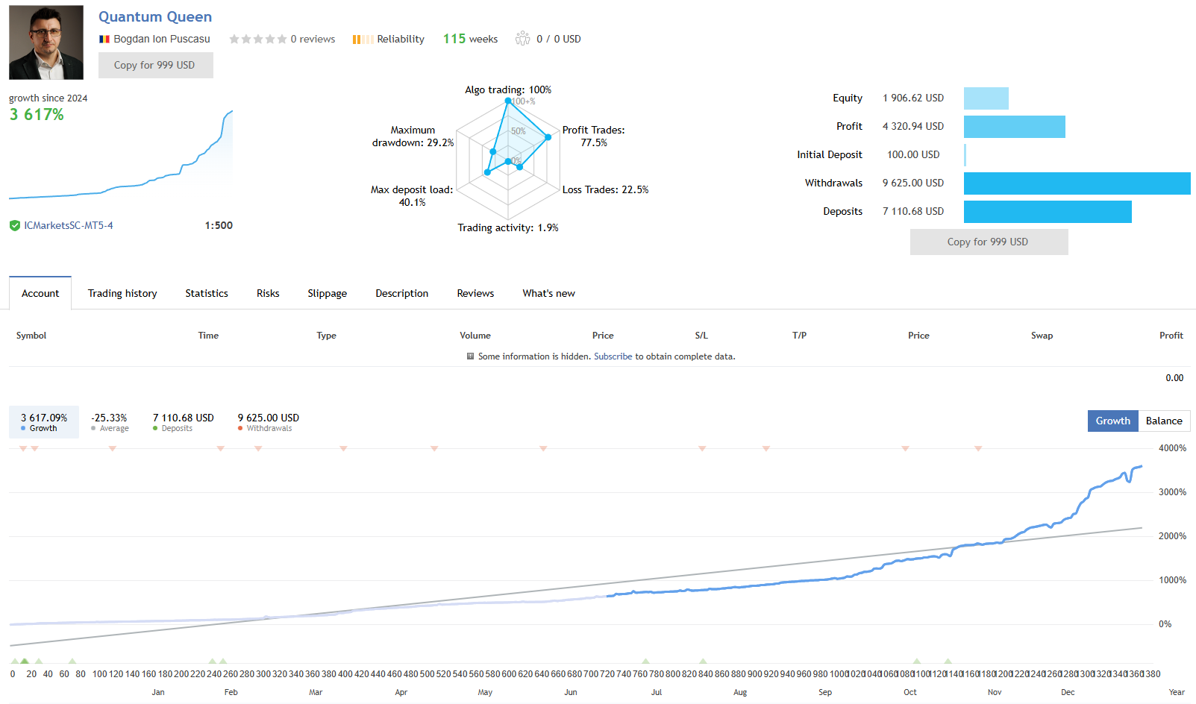Switch to the Account tab
Image resolution: width=1196 pixels, height=704 pixels.
tap(40, 293)
